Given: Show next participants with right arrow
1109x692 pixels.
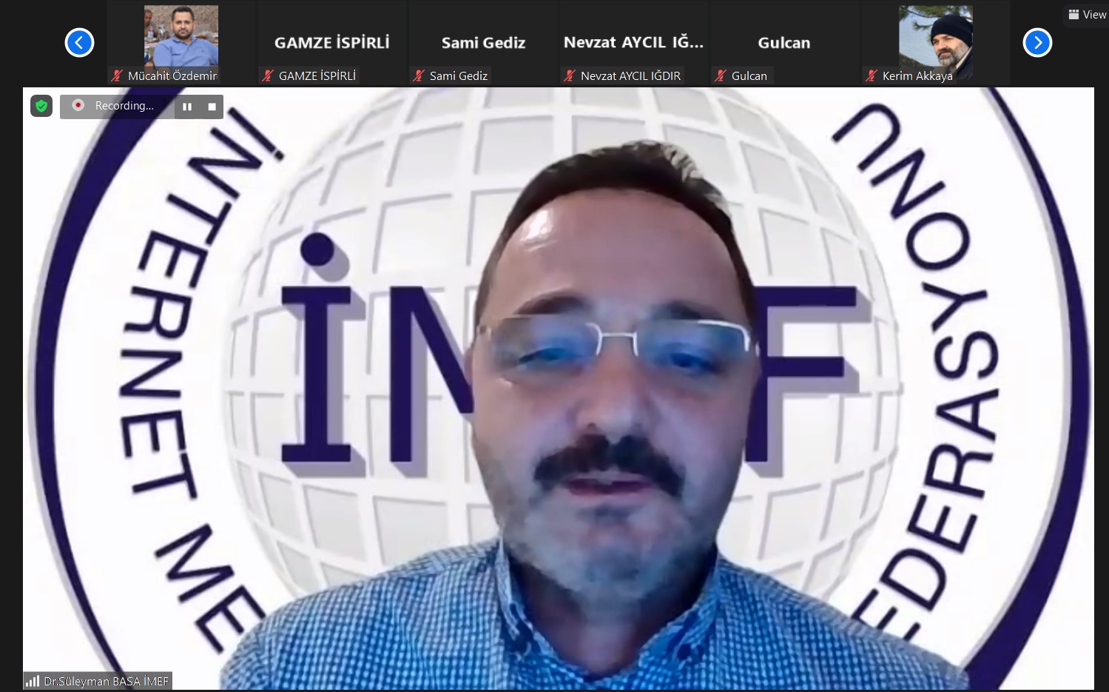Looking at the screenshot, I should (x=1037, y=43).
